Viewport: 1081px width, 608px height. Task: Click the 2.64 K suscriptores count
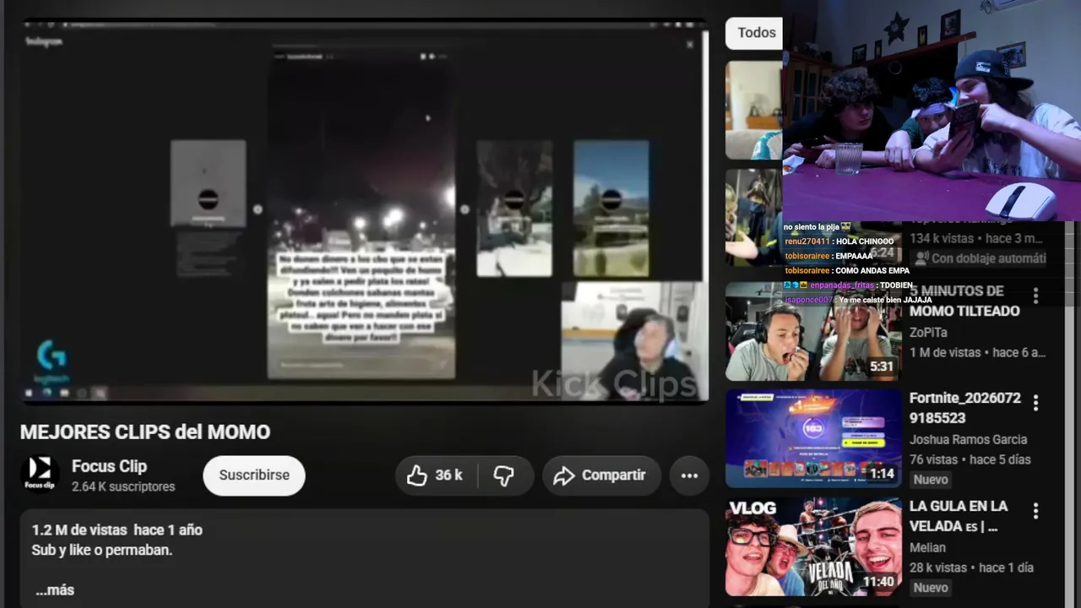click(x=123, y=487)
